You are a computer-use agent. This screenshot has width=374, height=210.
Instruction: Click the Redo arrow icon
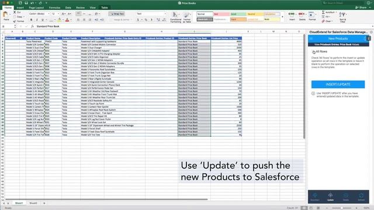tap(40, 3)
